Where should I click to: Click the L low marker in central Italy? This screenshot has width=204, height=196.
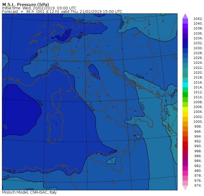(x=101, y=101)
